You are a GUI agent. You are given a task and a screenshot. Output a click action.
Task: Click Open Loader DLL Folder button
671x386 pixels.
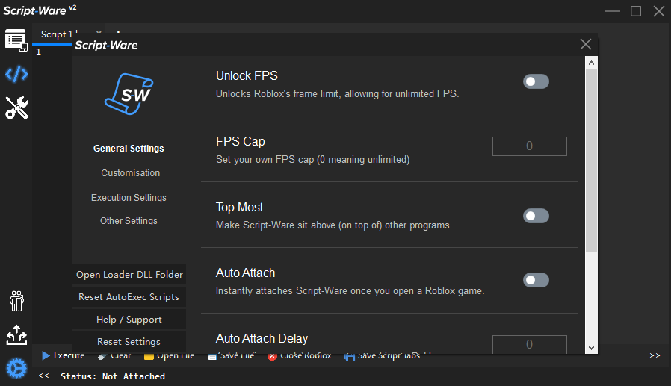[129, 275]
